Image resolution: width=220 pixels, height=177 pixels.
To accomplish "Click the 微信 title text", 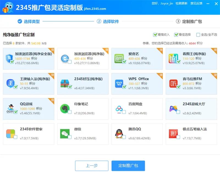I will [78, 129].
